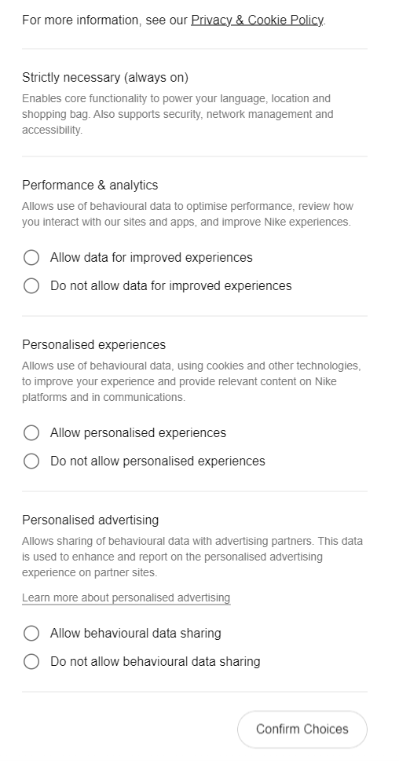Screen dimensions: 399x761
Task: Open Learn more about personalised advertising link
Action: (x=126, y=597)
